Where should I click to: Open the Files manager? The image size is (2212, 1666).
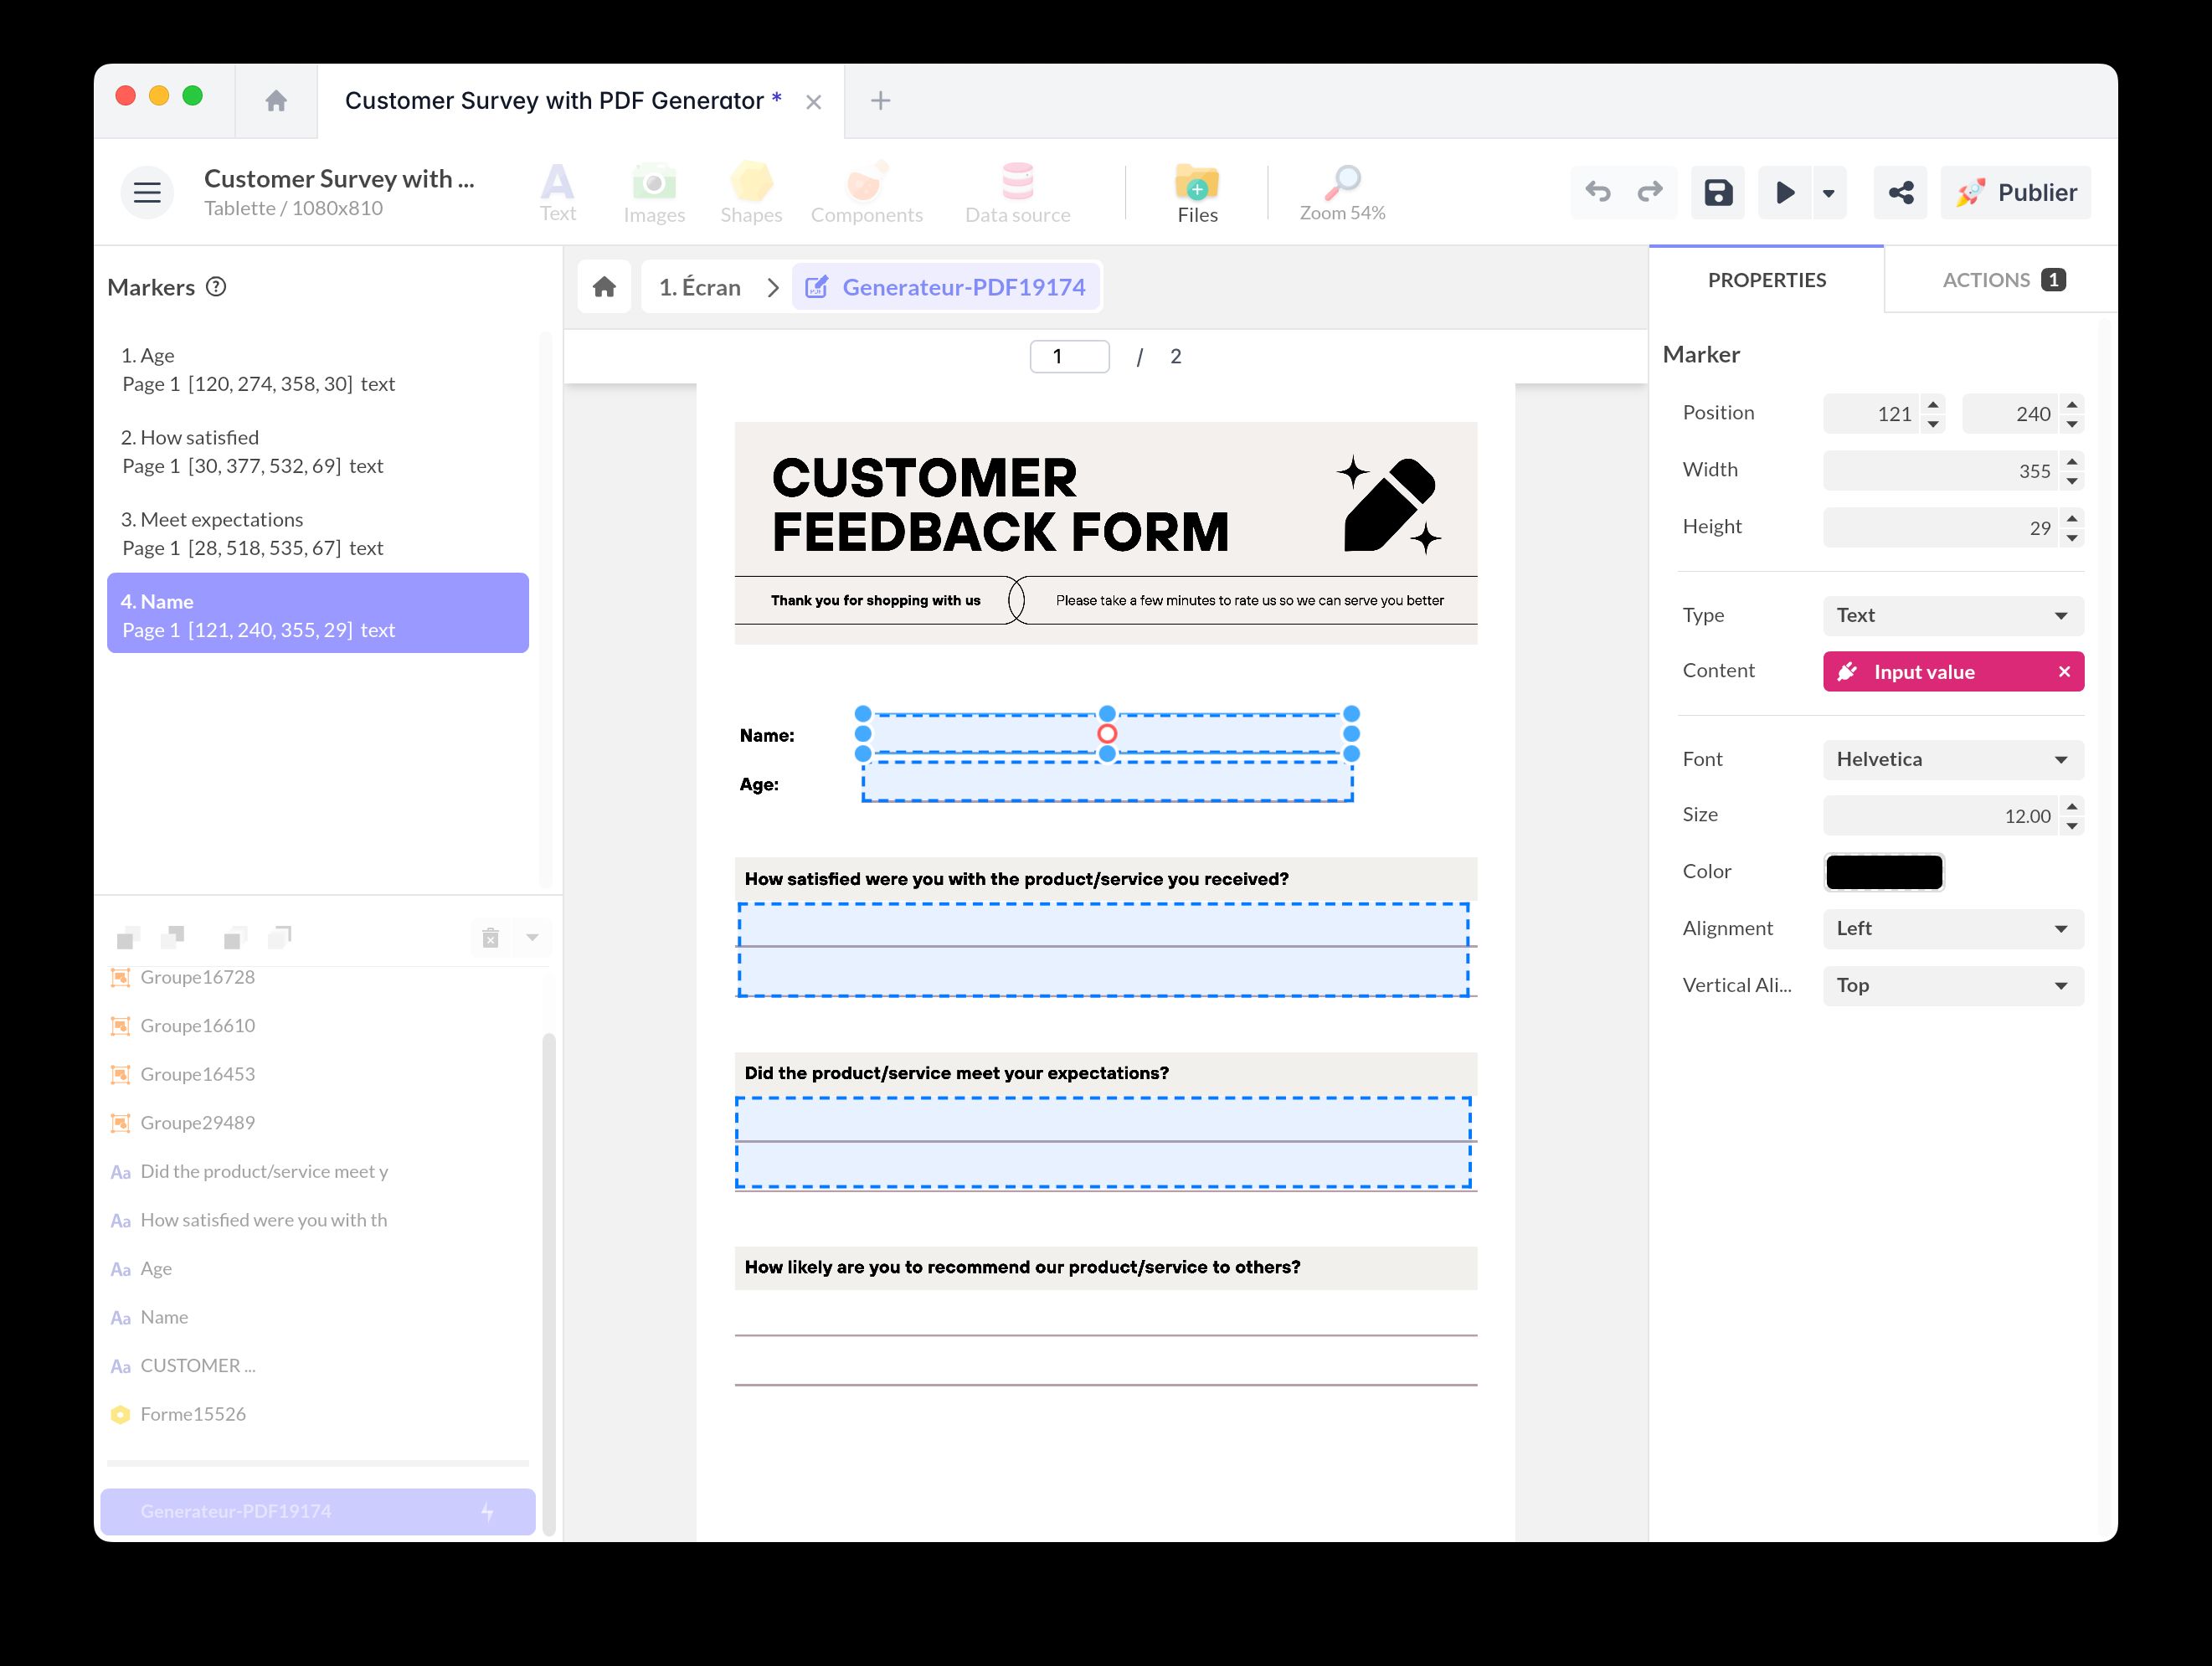tap(1196, 192)
